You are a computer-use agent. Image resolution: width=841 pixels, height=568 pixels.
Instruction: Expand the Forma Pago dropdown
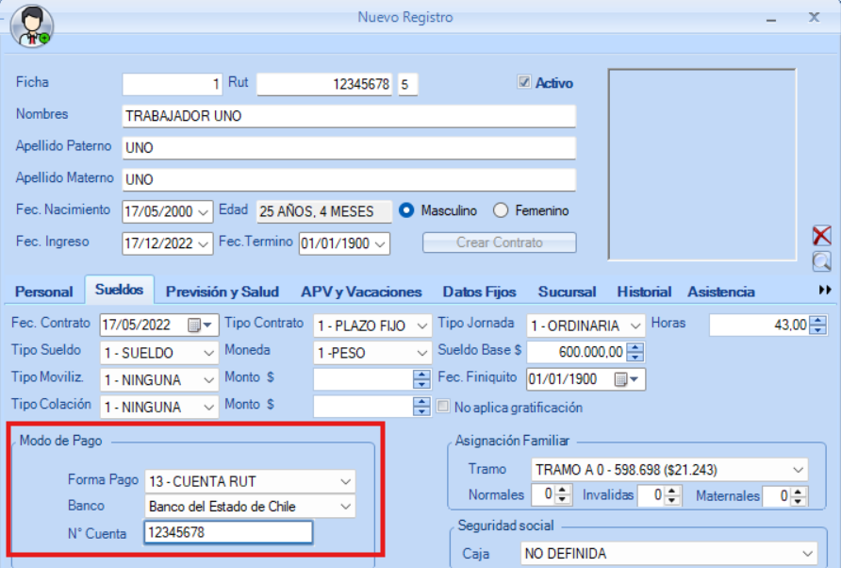345,480
